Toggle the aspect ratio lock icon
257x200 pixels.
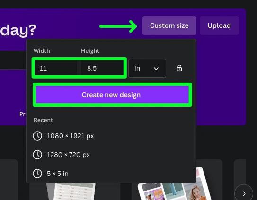pyautogui.click(x=179, y=68)
